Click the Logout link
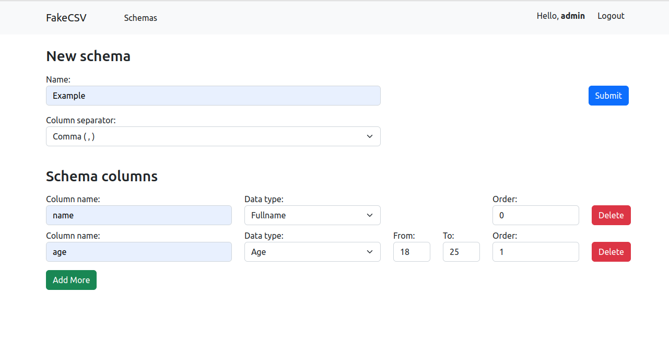The width and height of the screenshot is (669, 350). [x=611, y=16]
